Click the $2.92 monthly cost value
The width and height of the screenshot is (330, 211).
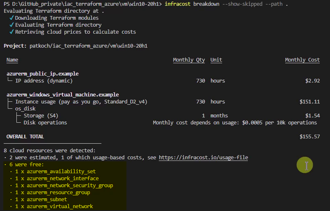(x=312, y=80)
